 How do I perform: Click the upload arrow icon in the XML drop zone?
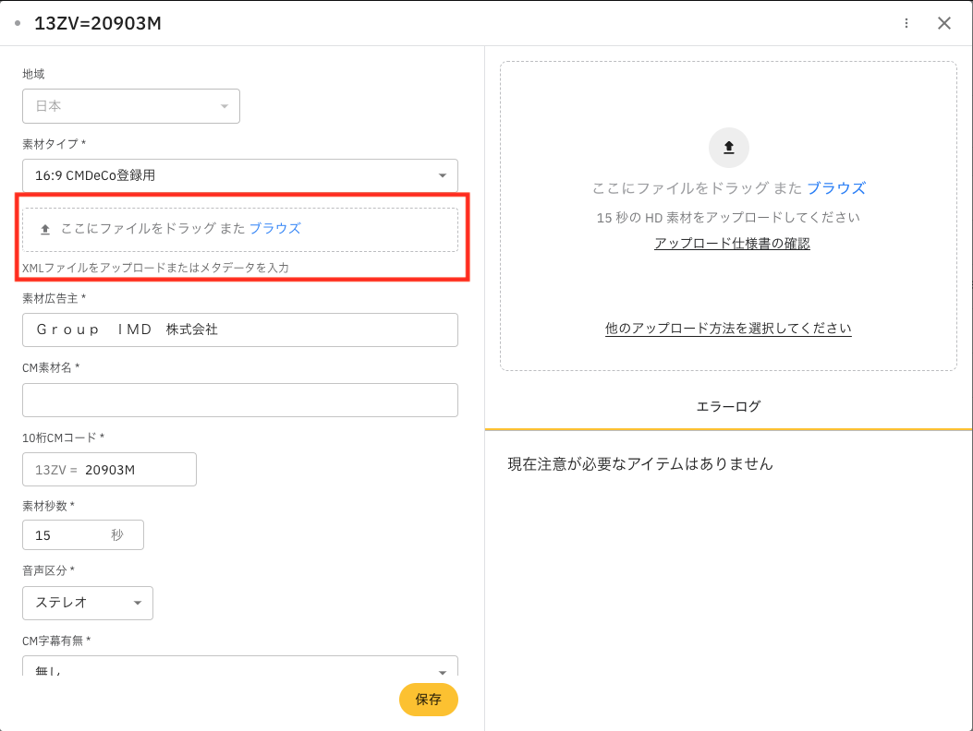(x=45, y=229)
